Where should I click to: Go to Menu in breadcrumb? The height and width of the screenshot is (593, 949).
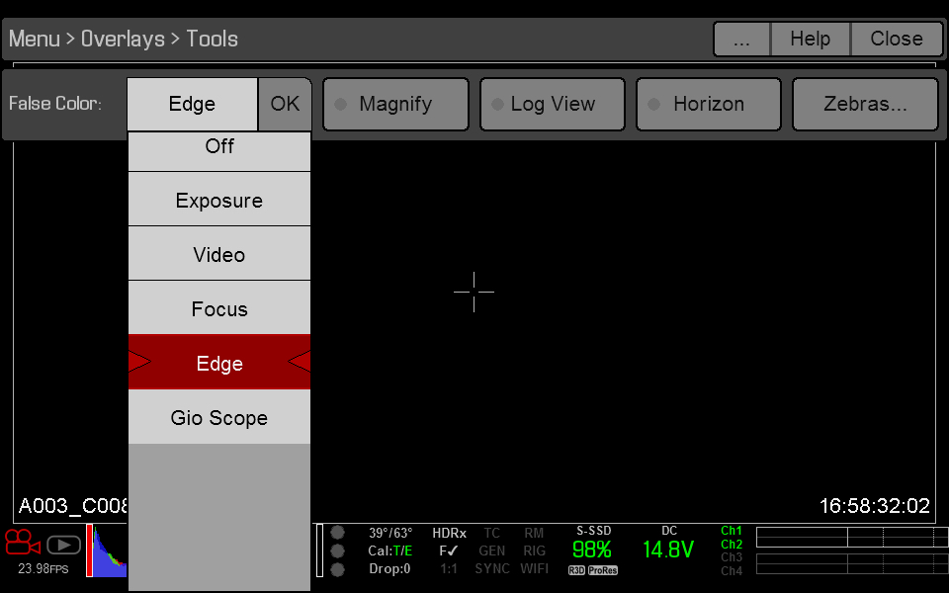(x=35, y=39)
